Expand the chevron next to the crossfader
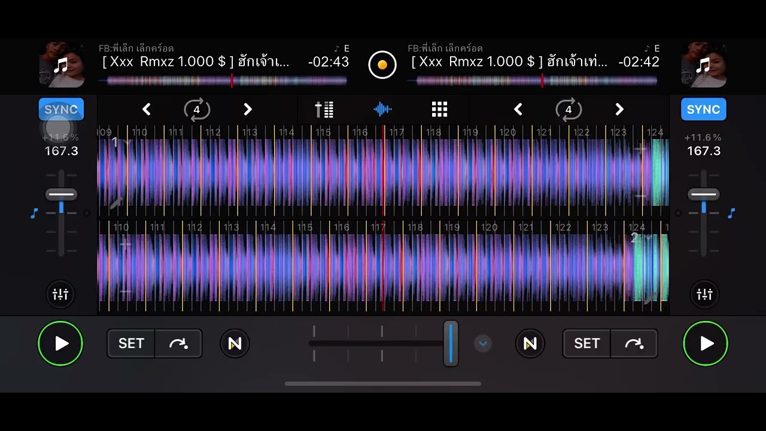 (483, 344)
